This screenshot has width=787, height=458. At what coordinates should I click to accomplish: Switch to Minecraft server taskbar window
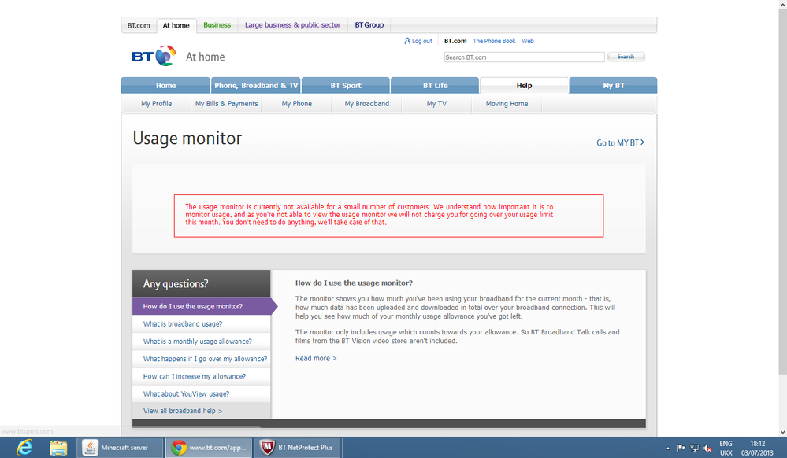coord(120,448)
